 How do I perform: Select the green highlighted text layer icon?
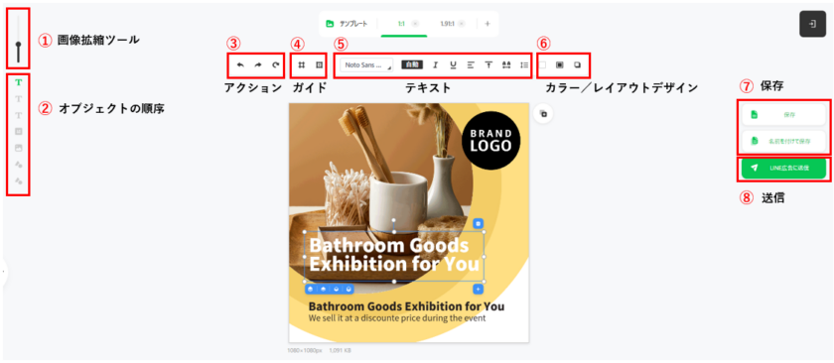[19, 82]
